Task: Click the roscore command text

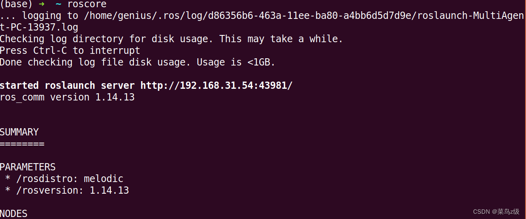Action: pos(87,4)
